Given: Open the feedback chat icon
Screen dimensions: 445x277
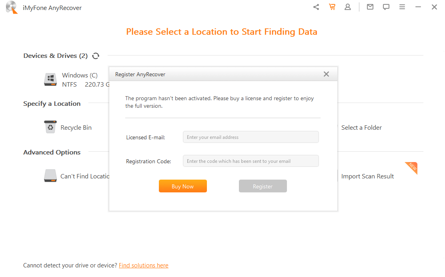Looking at the screenshot, I should [386, 7].
